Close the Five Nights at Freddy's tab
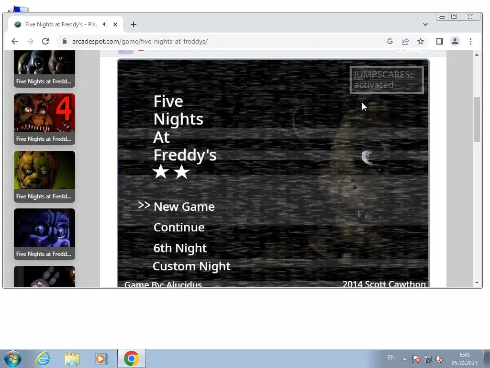Screen dimensions: 490x368 point(115,24)
